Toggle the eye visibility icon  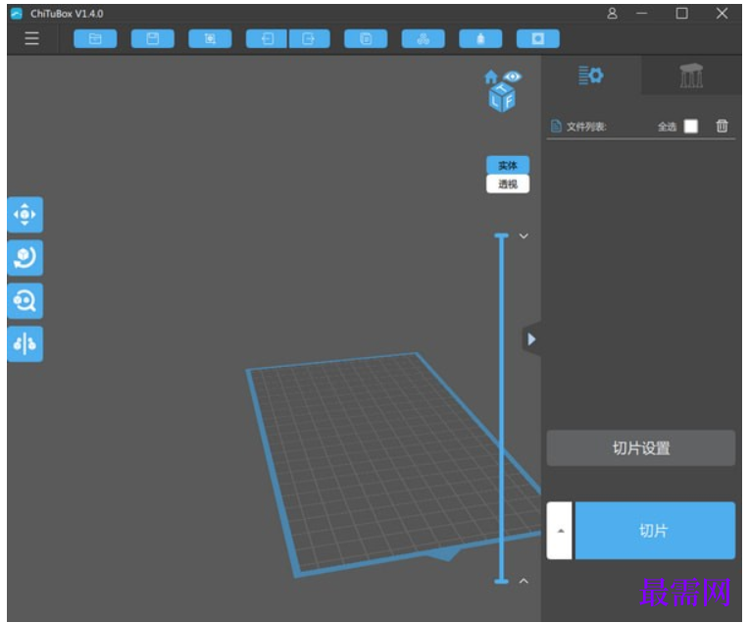coord(513,76)
